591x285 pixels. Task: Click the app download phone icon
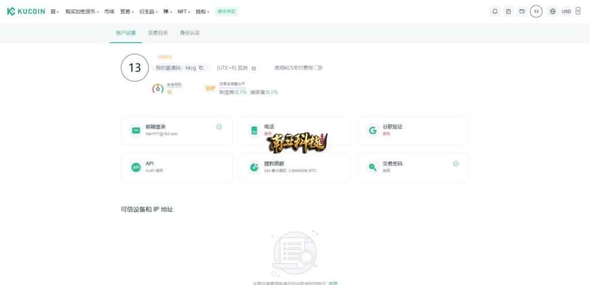click(x=578, y=12)
